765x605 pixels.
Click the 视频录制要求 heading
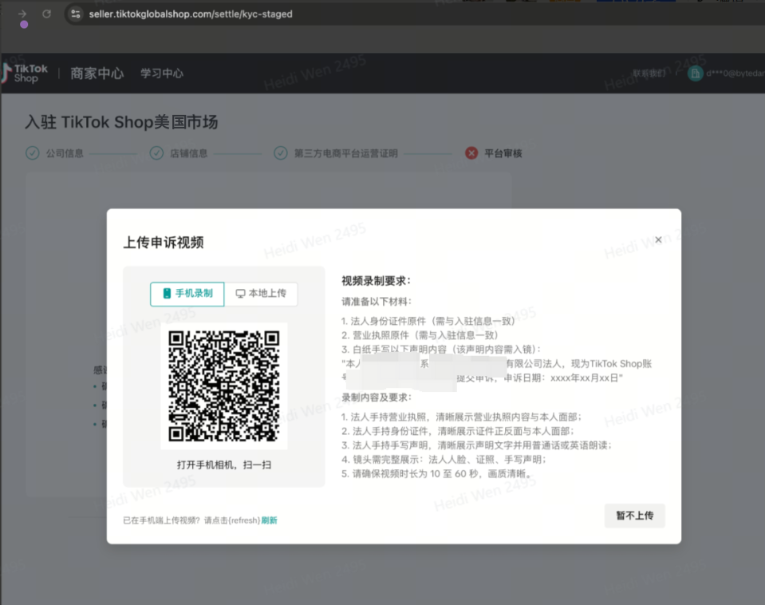[377, 281]
